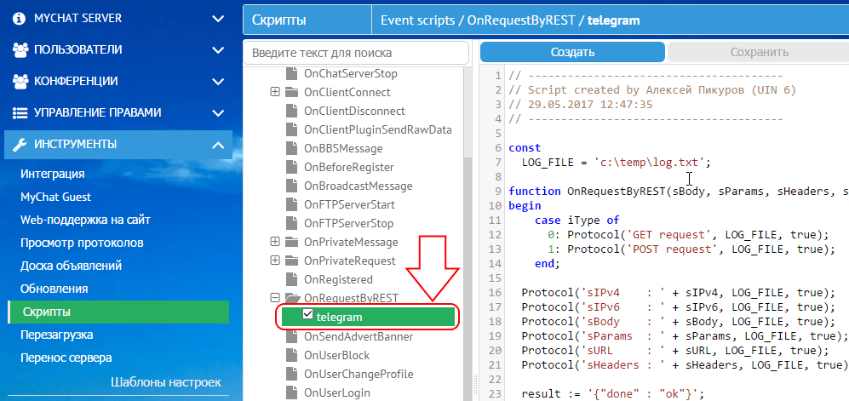The height and width of the screenshot is (401, 849).
Task: Click the MyChat Server monitor icon
Action: [21, 18]
